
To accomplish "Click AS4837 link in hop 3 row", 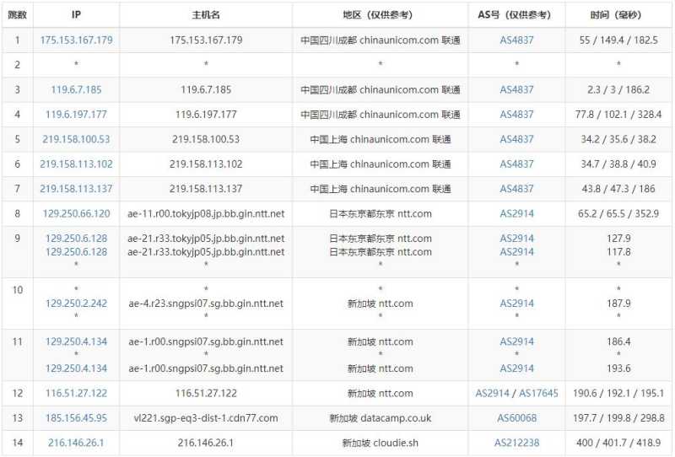I will click(x=516, y=89).
